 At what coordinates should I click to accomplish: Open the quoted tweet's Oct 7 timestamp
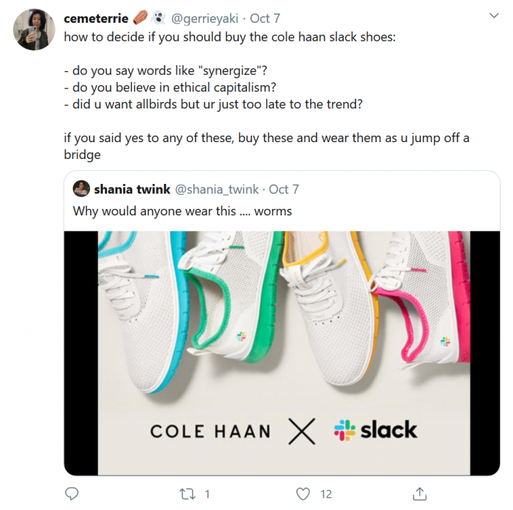pyautogui.click(x=284, y=189)
